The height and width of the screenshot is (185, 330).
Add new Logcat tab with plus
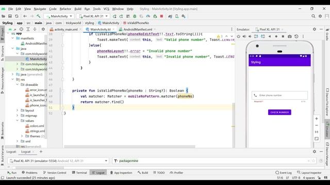41,152
